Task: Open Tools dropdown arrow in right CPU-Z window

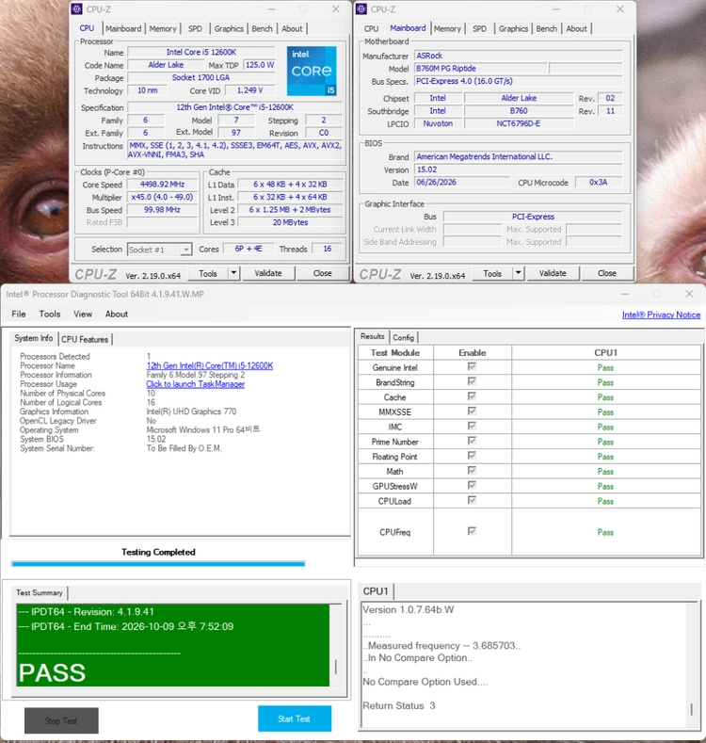Action: coord(519,273)
